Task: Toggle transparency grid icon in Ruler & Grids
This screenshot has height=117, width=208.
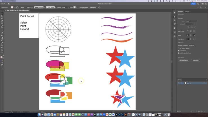Action: (194, 31)
